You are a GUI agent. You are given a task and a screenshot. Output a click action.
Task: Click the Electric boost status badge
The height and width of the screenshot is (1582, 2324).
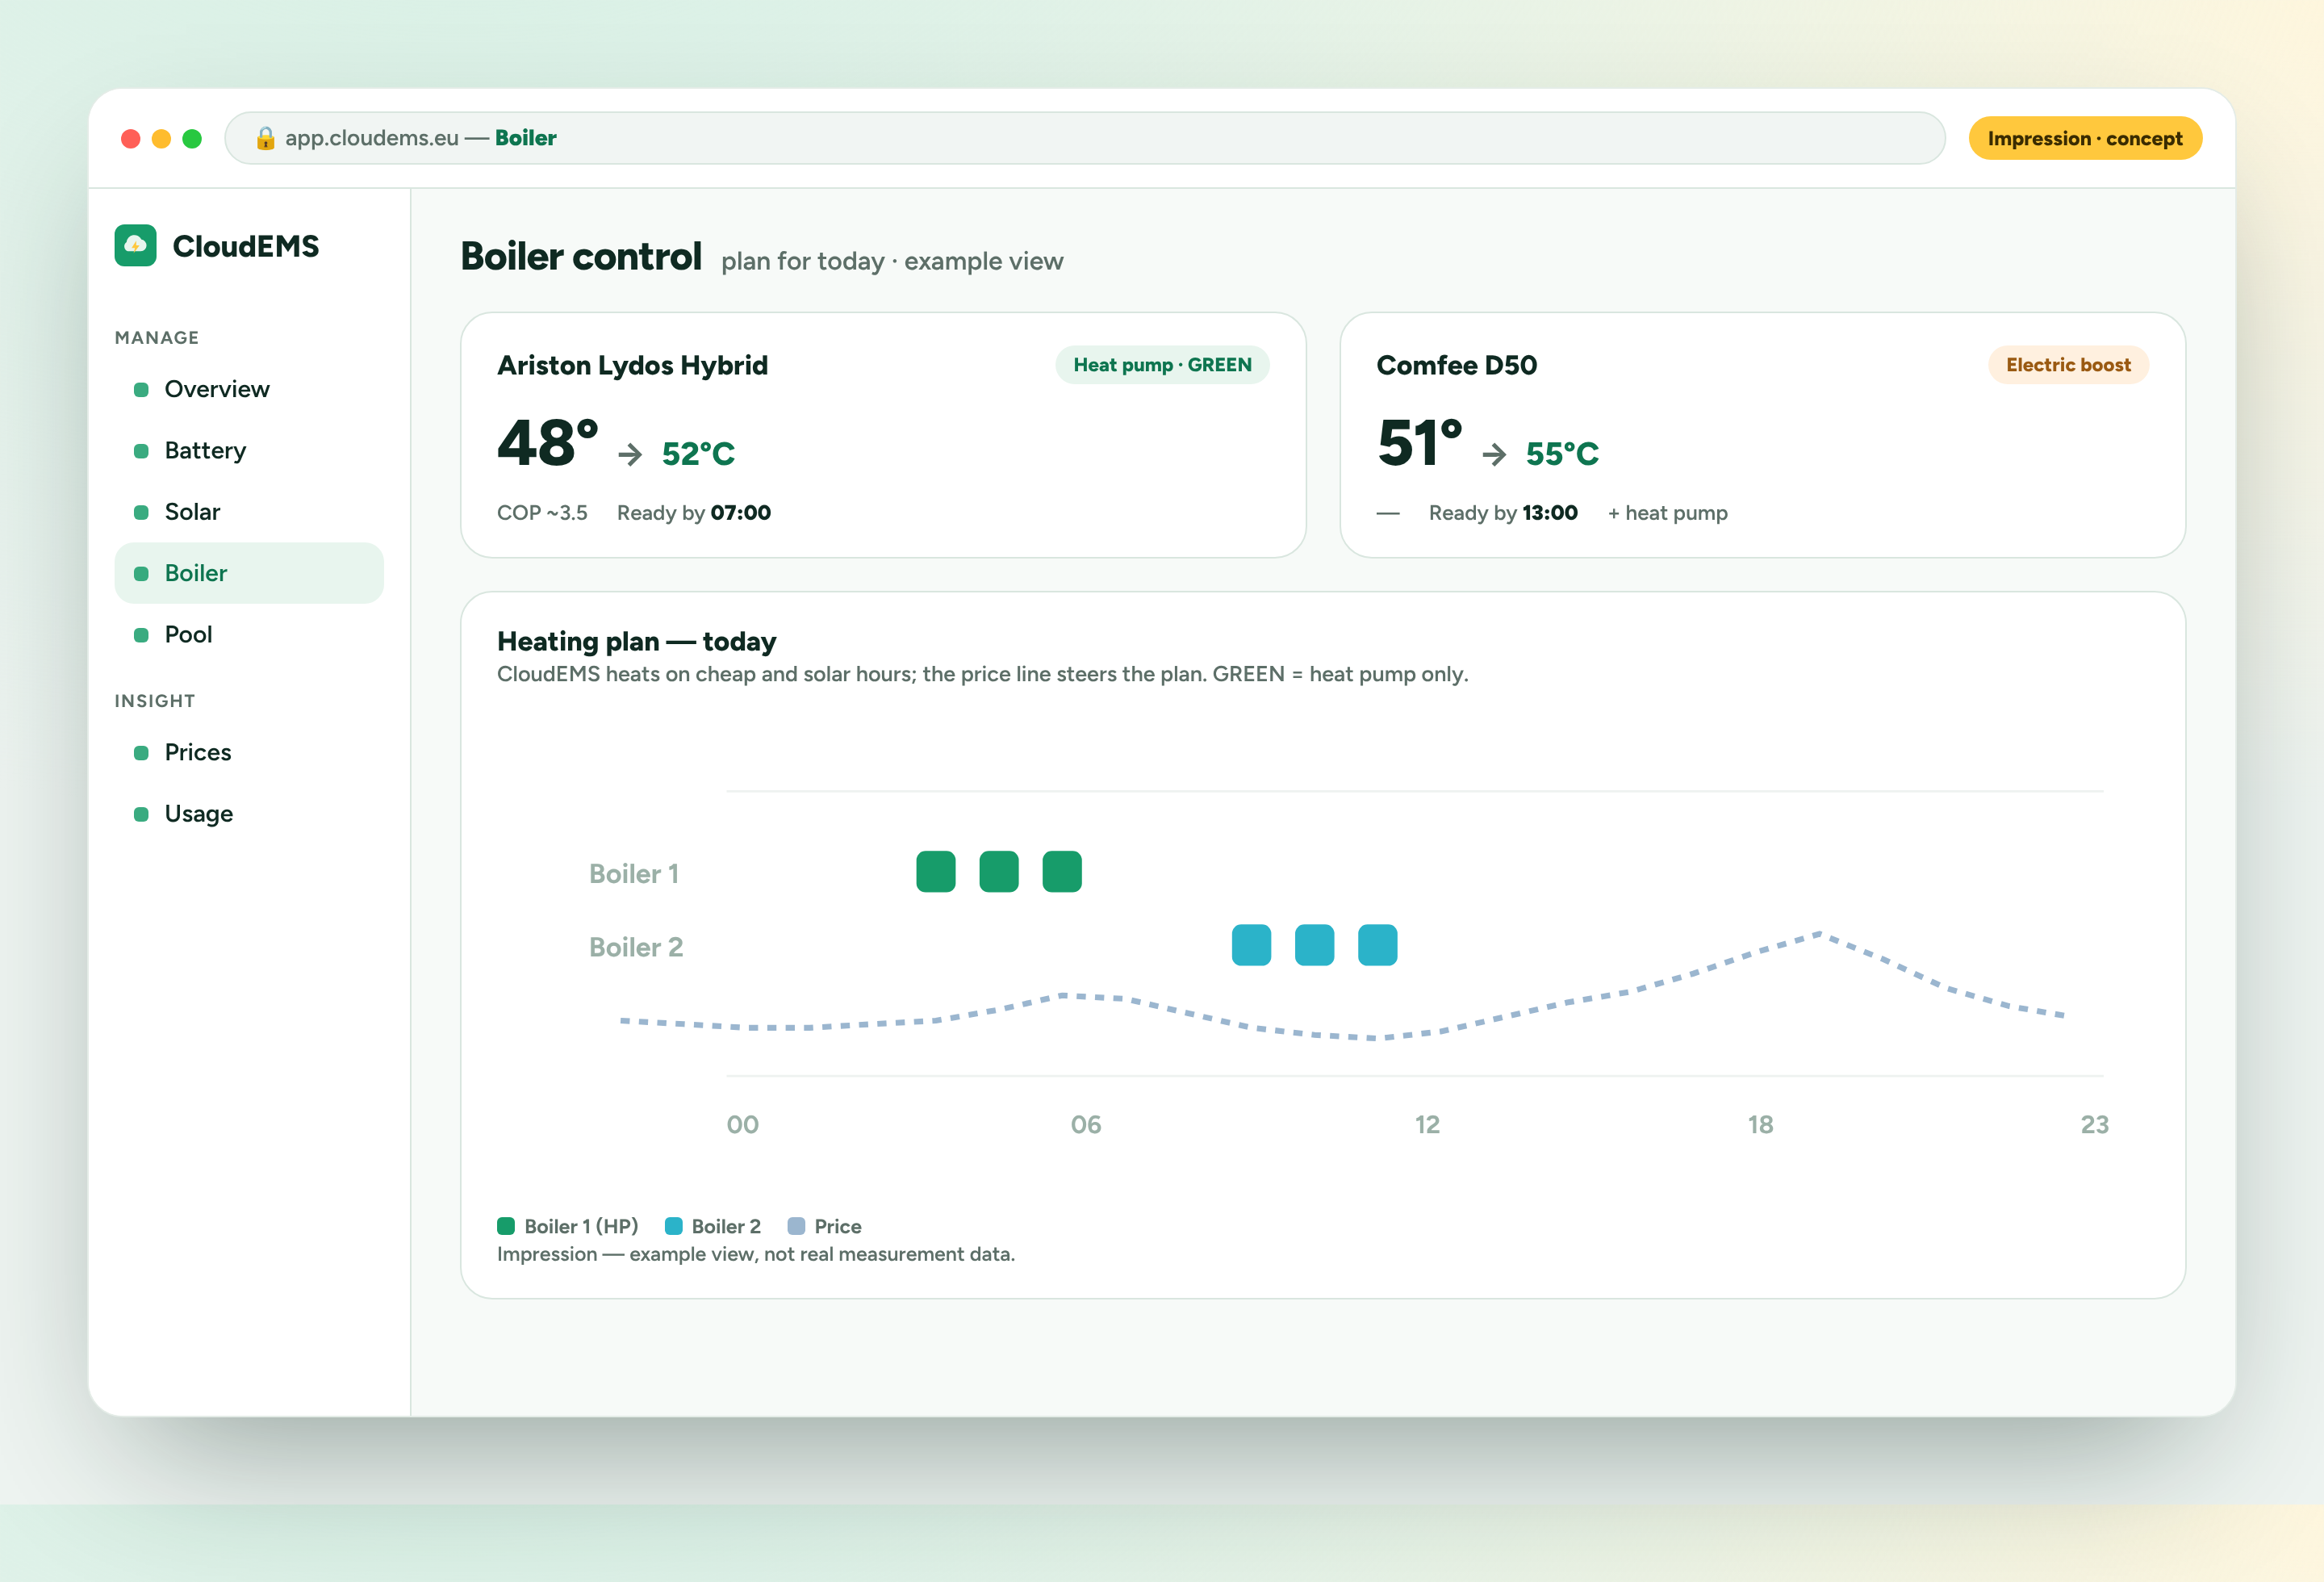point(2068,365)
